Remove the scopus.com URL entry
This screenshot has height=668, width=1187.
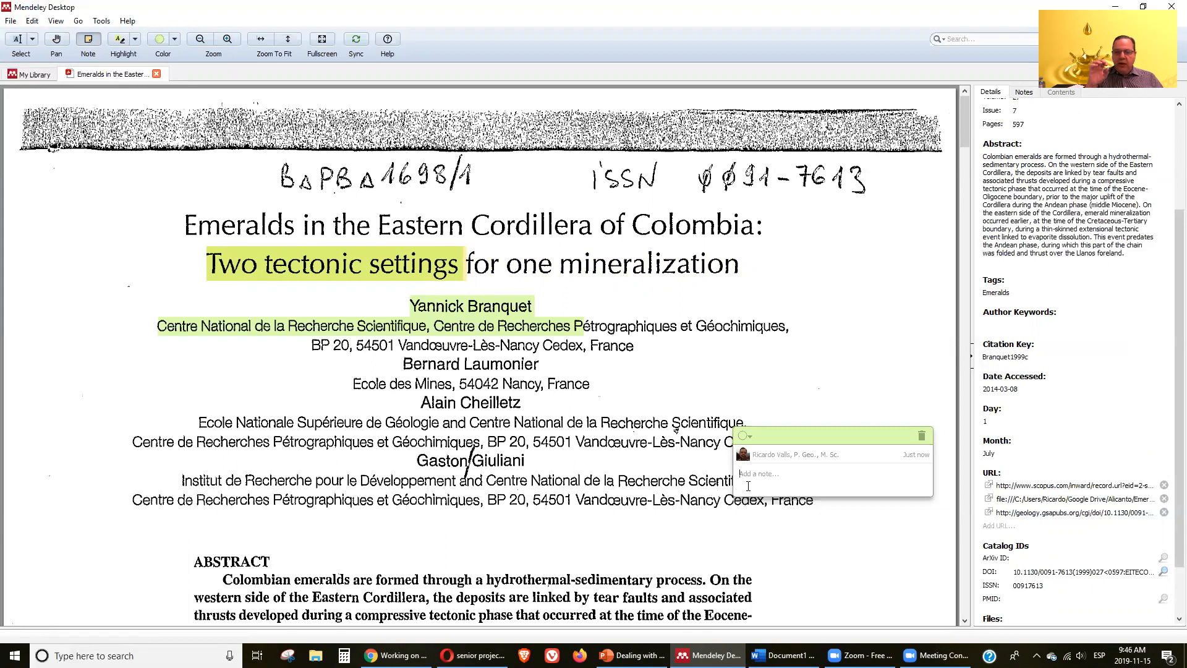pos(1164,486)
